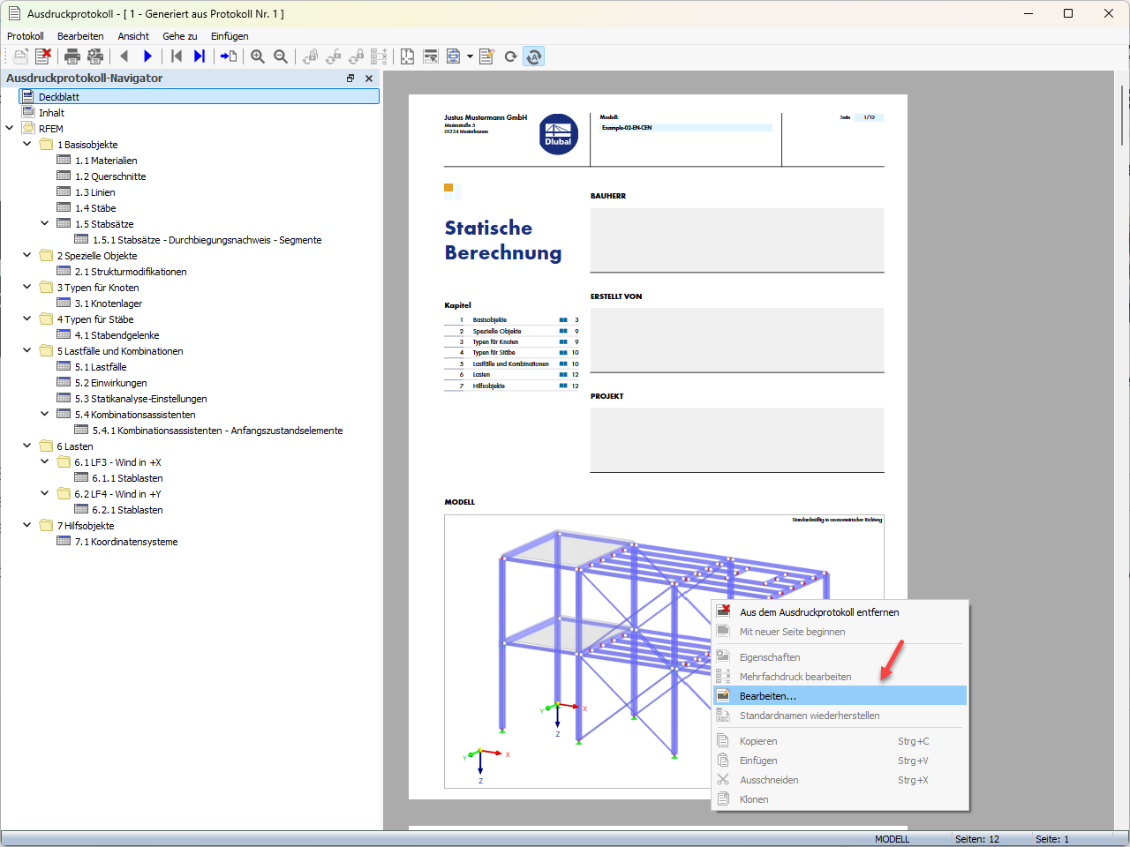This screenshot has height=847, width=1130.
Task: Go to next page with blue right arrow
Action: 147,56
